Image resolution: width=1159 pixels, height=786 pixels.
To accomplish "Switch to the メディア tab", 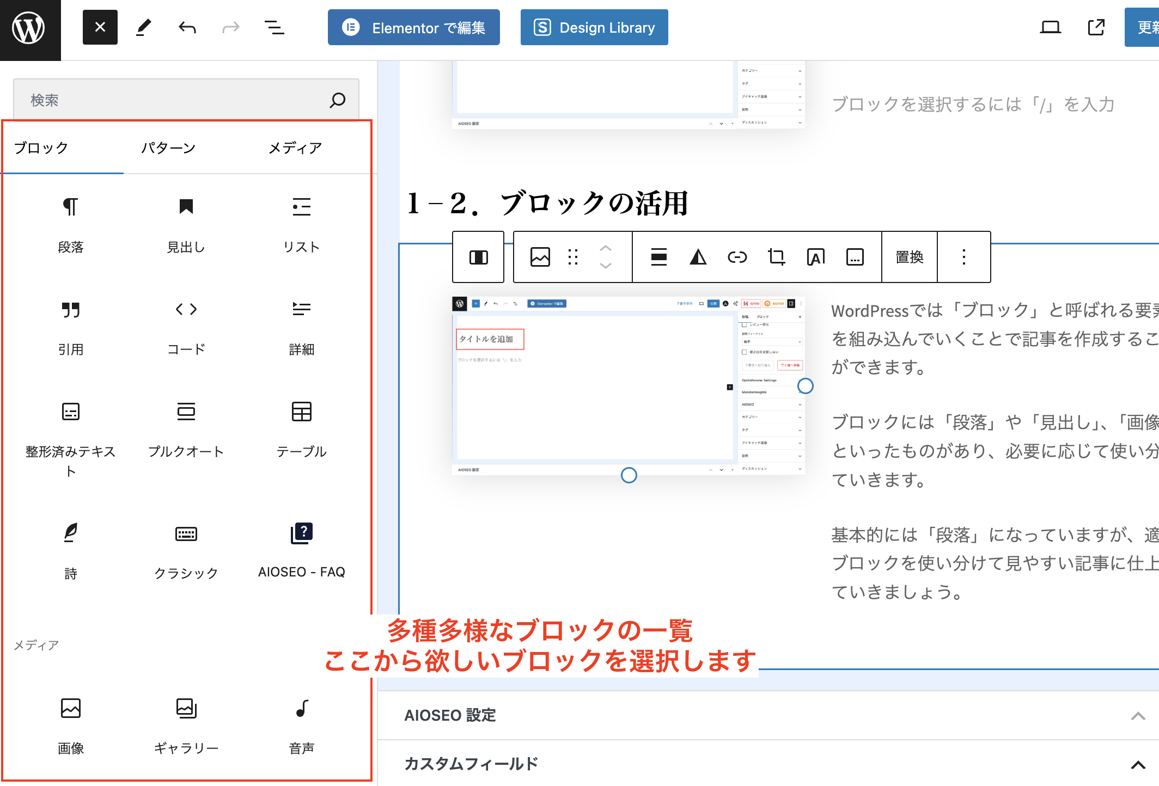I will pos(295,148).
